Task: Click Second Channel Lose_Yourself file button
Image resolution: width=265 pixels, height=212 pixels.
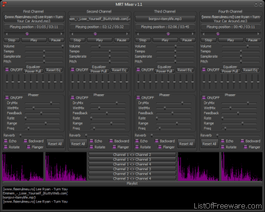Action: [100, 19]
